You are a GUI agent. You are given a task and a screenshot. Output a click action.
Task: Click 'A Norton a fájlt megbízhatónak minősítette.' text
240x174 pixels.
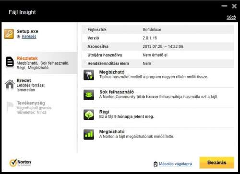point(136,137)
